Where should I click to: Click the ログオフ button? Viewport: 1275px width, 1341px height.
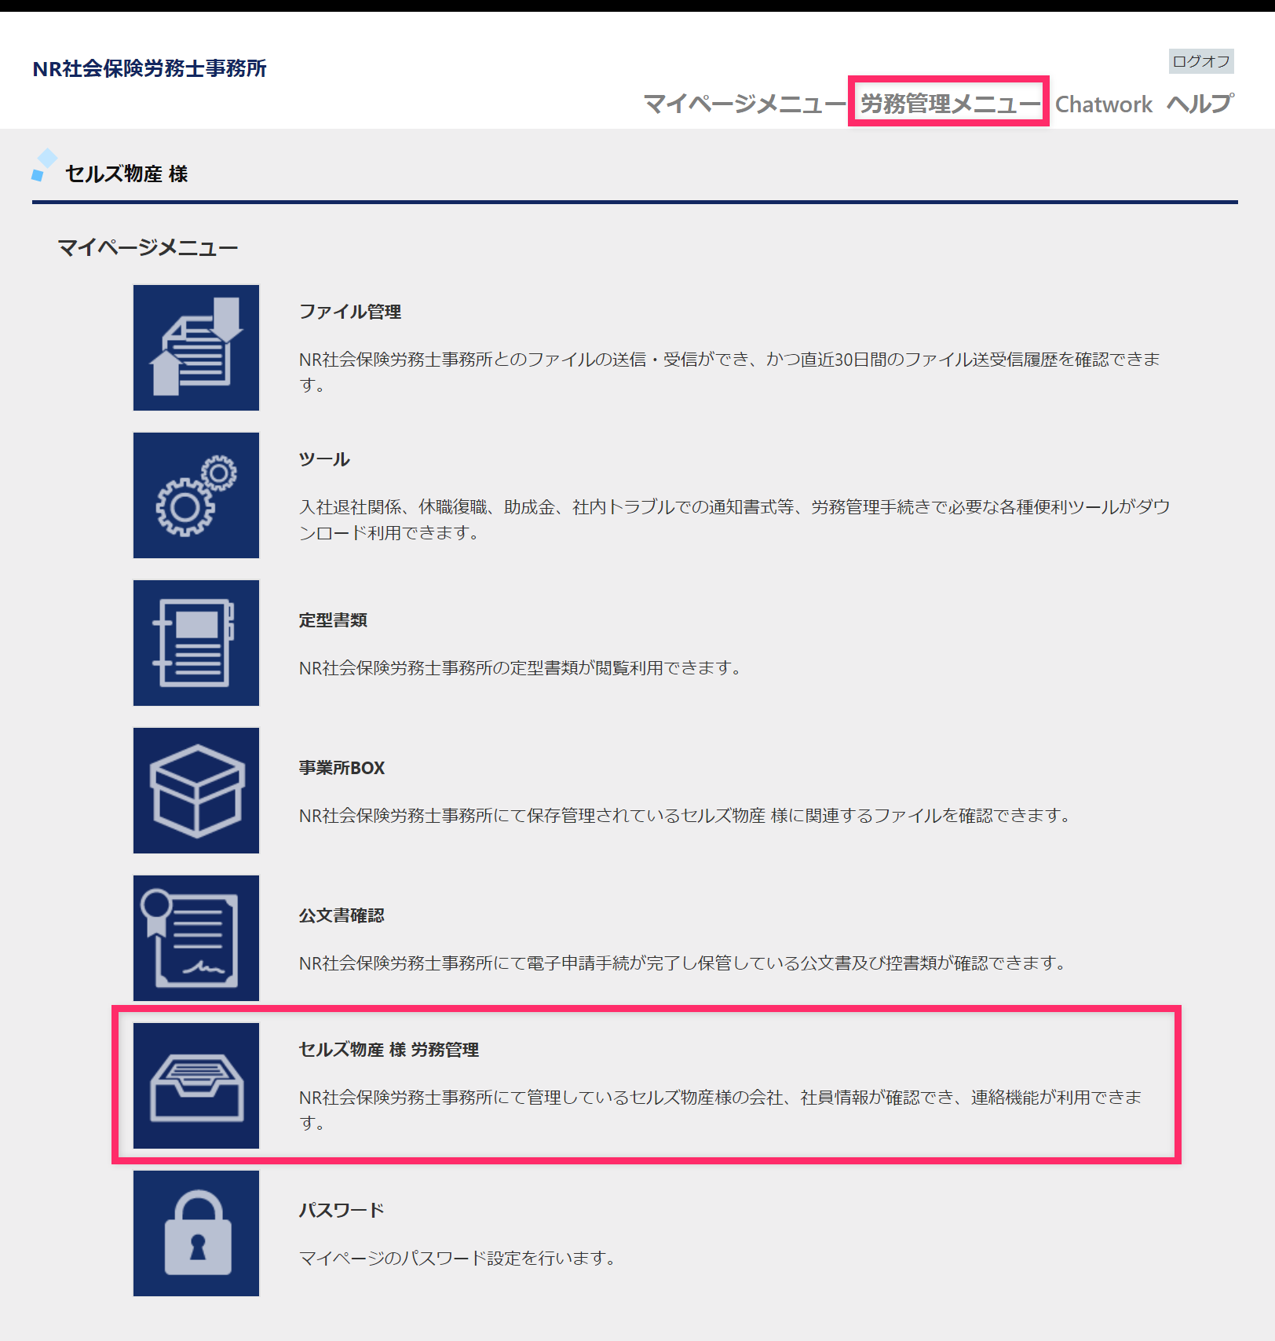coord(1201,61)
